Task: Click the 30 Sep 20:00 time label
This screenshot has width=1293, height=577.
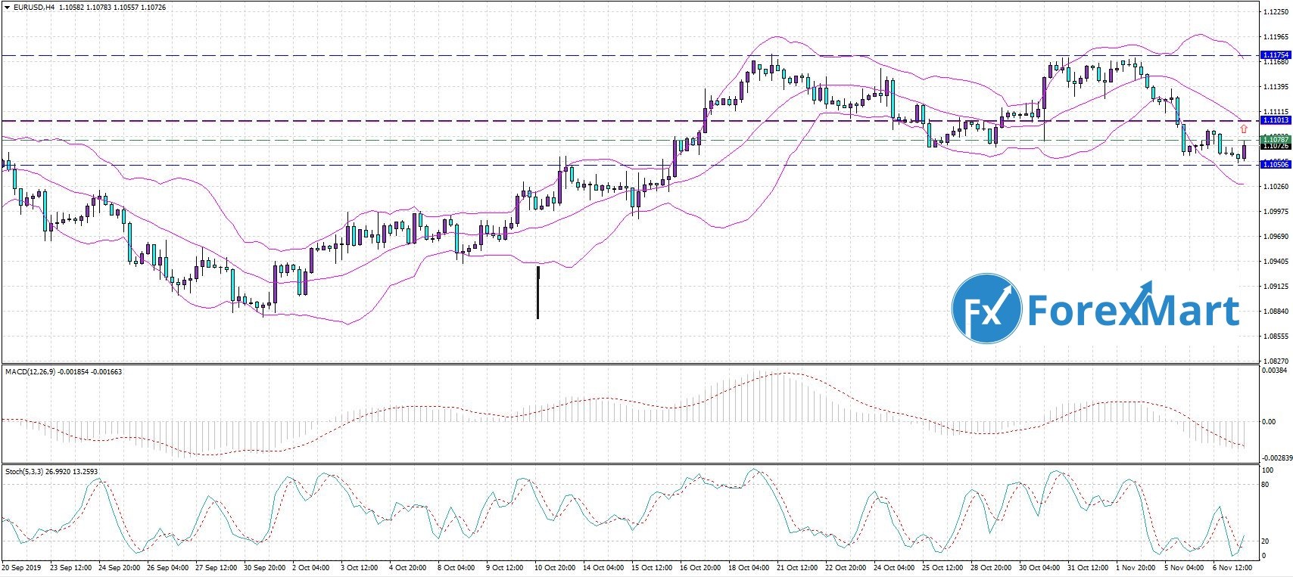Action: click(266, 567)
